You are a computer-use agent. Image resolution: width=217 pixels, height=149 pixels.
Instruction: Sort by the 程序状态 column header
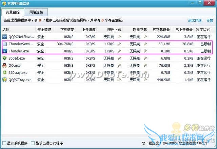click(x=203, y=30)
